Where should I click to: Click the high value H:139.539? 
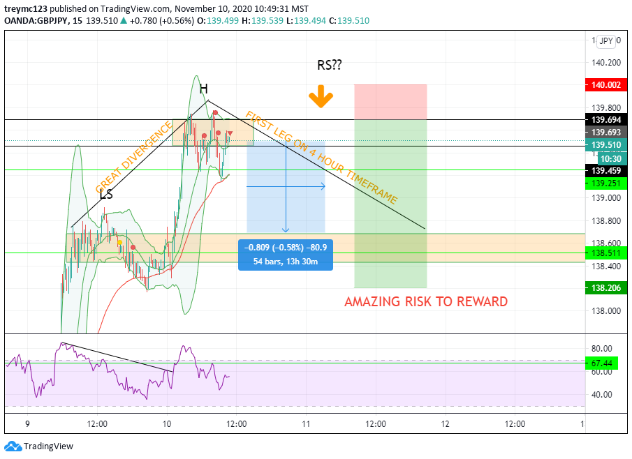[x=263, y=20]
